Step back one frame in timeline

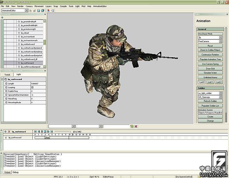(x=39, y=132)
